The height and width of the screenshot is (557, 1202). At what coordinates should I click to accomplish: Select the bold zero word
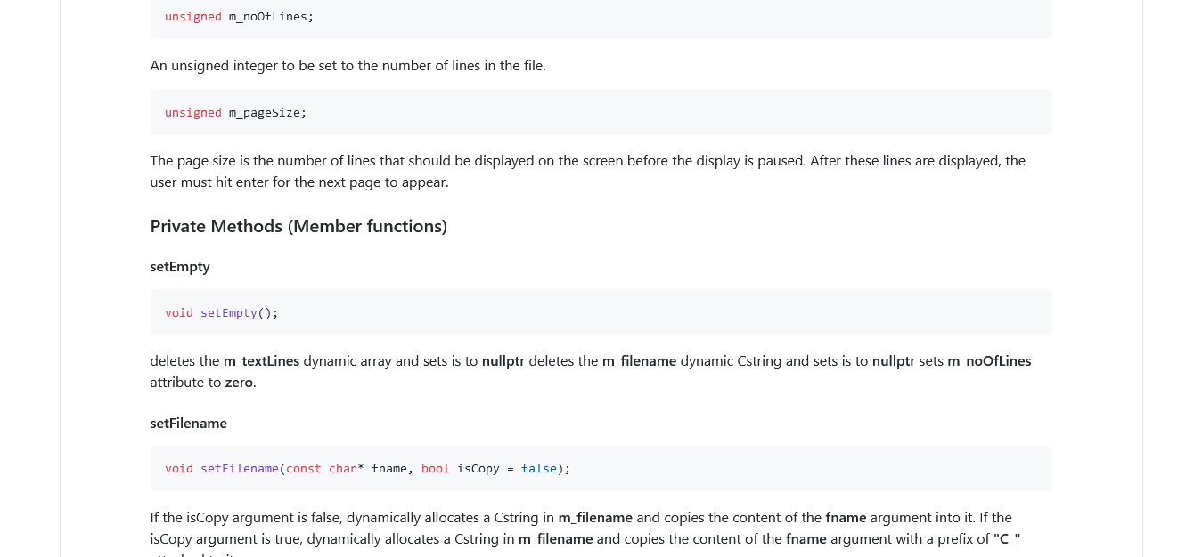click(239, 382)
